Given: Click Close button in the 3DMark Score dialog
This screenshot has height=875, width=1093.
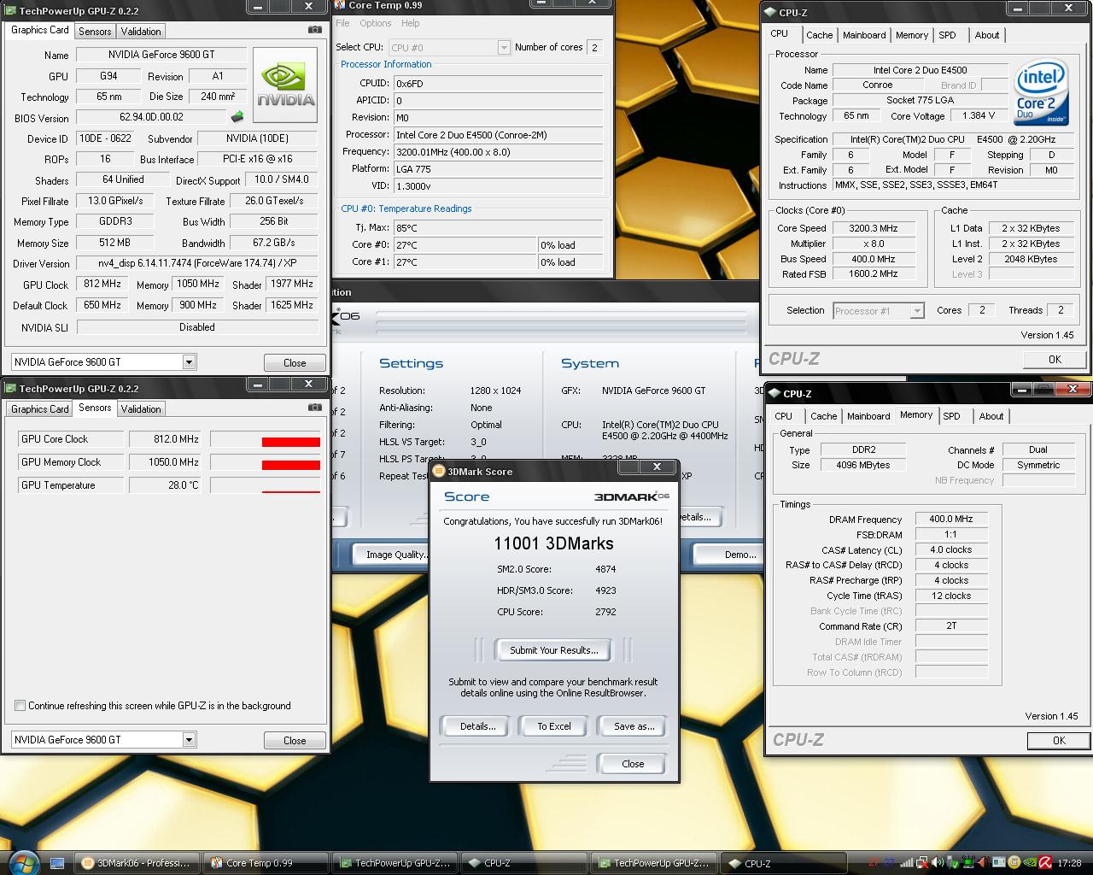Looking at the screenshot, I should (633, 764).
